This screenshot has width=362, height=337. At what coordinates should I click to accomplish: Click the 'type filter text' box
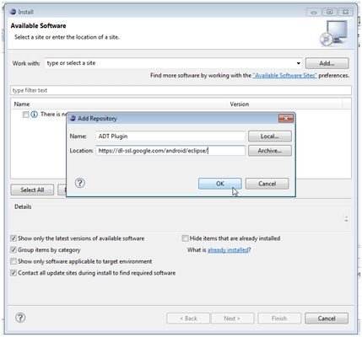[181, 90]
